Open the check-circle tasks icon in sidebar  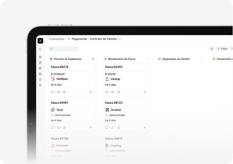(40, 80)
